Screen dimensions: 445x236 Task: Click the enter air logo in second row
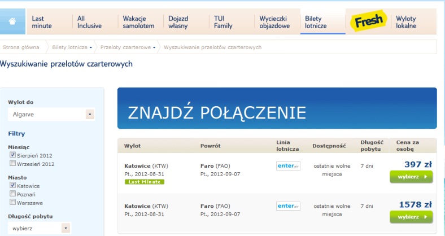(288, 206)
